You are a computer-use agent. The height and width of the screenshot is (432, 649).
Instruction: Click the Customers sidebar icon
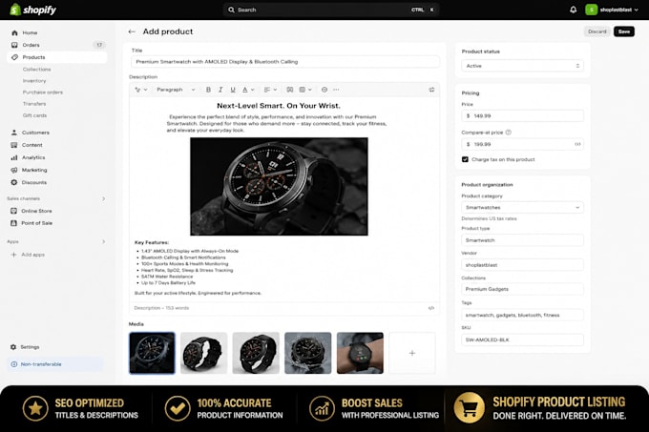coord(14,133)
